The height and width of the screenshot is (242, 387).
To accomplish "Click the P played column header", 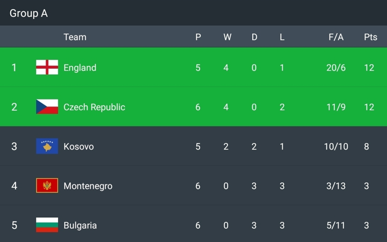I will tap(198, 37).
